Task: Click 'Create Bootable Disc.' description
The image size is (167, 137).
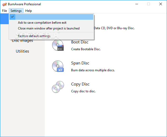Action: click(x=86, y=49)
